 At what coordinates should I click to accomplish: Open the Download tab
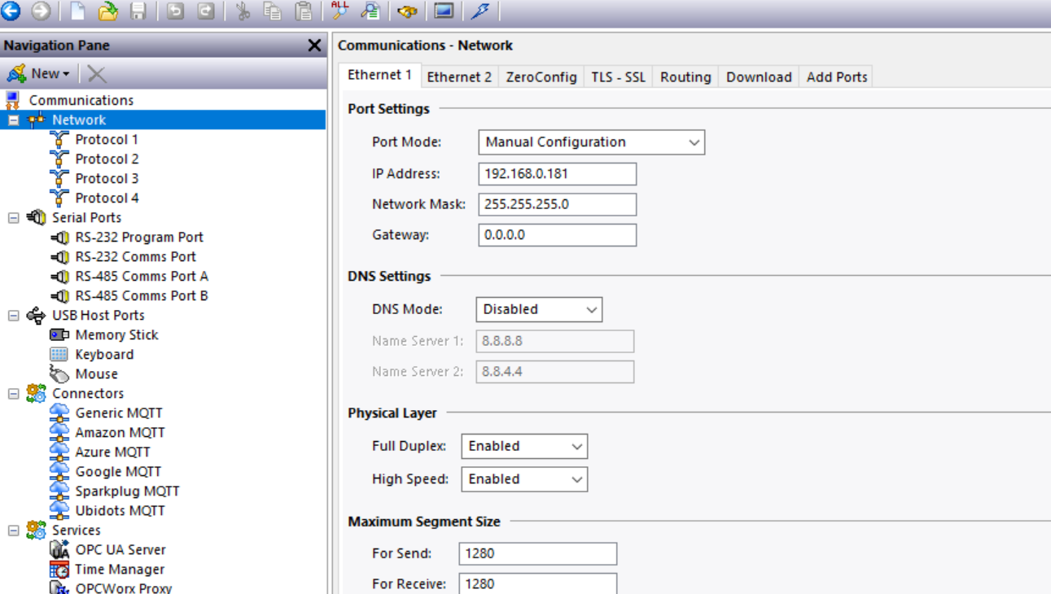pyautogui.click(x=759, y=76)
